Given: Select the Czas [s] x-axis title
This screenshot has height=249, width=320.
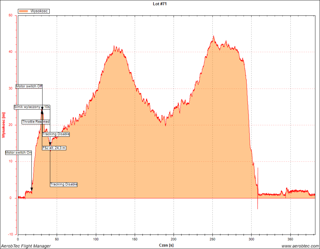Looking at the screenshot, I should click(166, 245).
